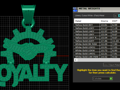Screen dimensions: 120x90
Task: Select the White Gold:10KW row
Action: (x=97, y=50)
